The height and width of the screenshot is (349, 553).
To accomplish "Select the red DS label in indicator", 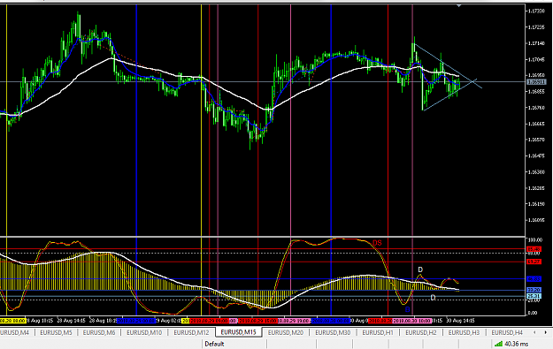I will [377, 243].
